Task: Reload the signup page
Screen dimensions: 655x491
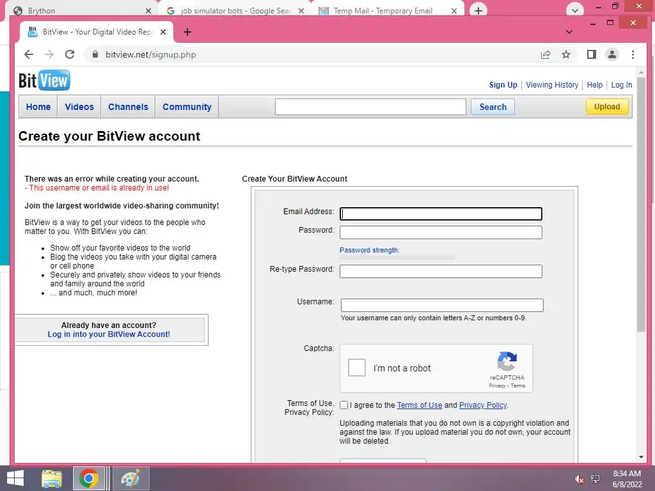Action: (70, 54)
